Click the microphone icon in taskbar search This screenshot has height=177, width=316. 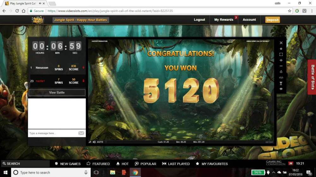point(86,172)
